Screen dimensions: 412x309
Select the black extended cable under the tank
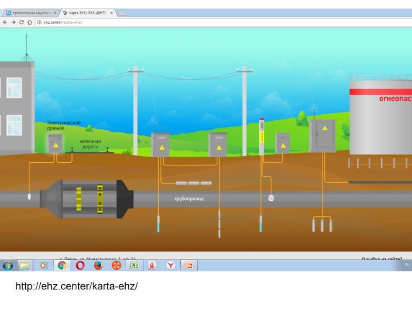tap(380, 182)
